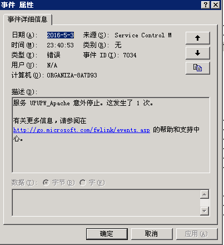
Task: Click the disabled 应用 button
Action: pyautogui.click(x=197, y=234)
